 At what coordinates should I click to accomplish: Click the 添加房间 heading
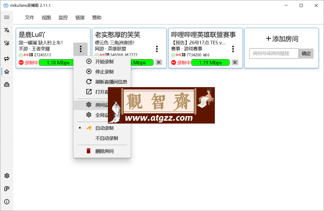coord(282,39)
